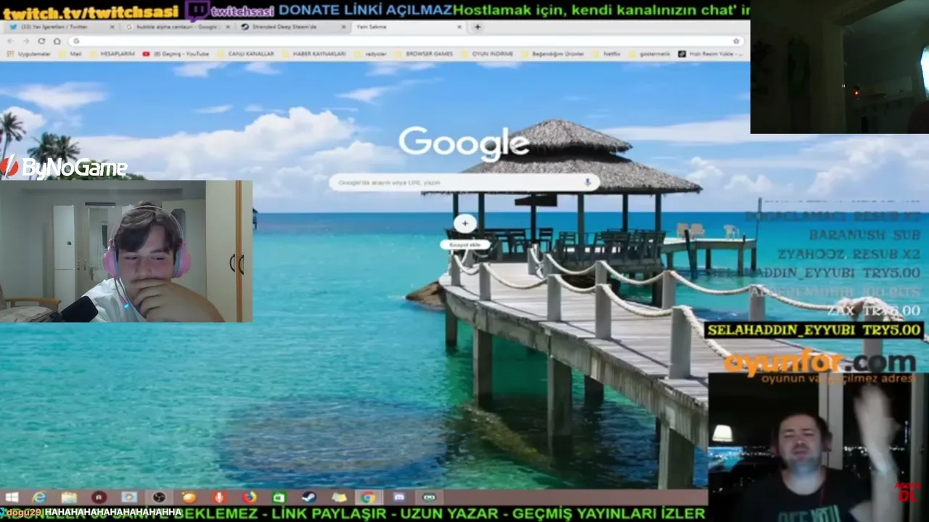
Task: Go forward in Chrome
Action: pyautogui.click(x=27, y=41)
